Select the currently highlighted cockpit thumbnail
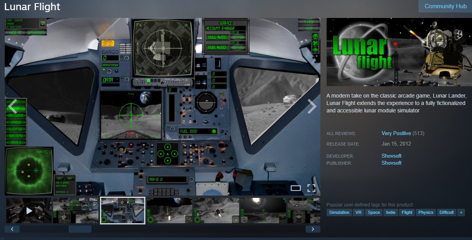Viewport: 472px width, 240px height. coord(123,211)
